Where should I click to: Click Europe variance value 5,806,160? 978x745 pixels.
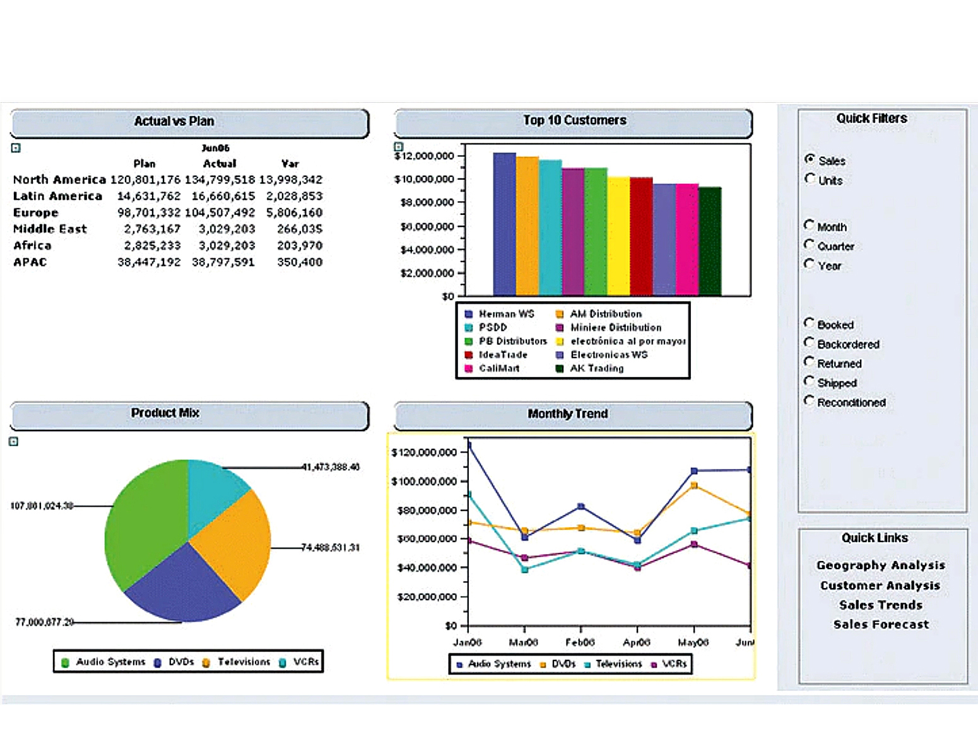(x=294, y=212)
